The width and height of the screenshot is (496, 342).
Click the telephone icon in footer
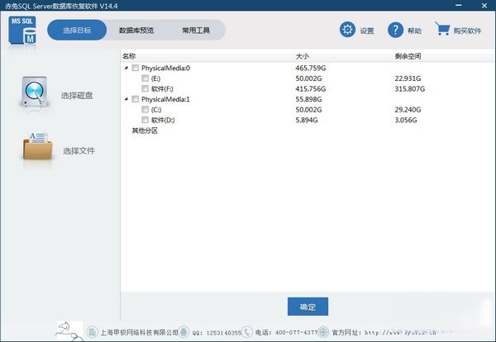pos(246,332)
